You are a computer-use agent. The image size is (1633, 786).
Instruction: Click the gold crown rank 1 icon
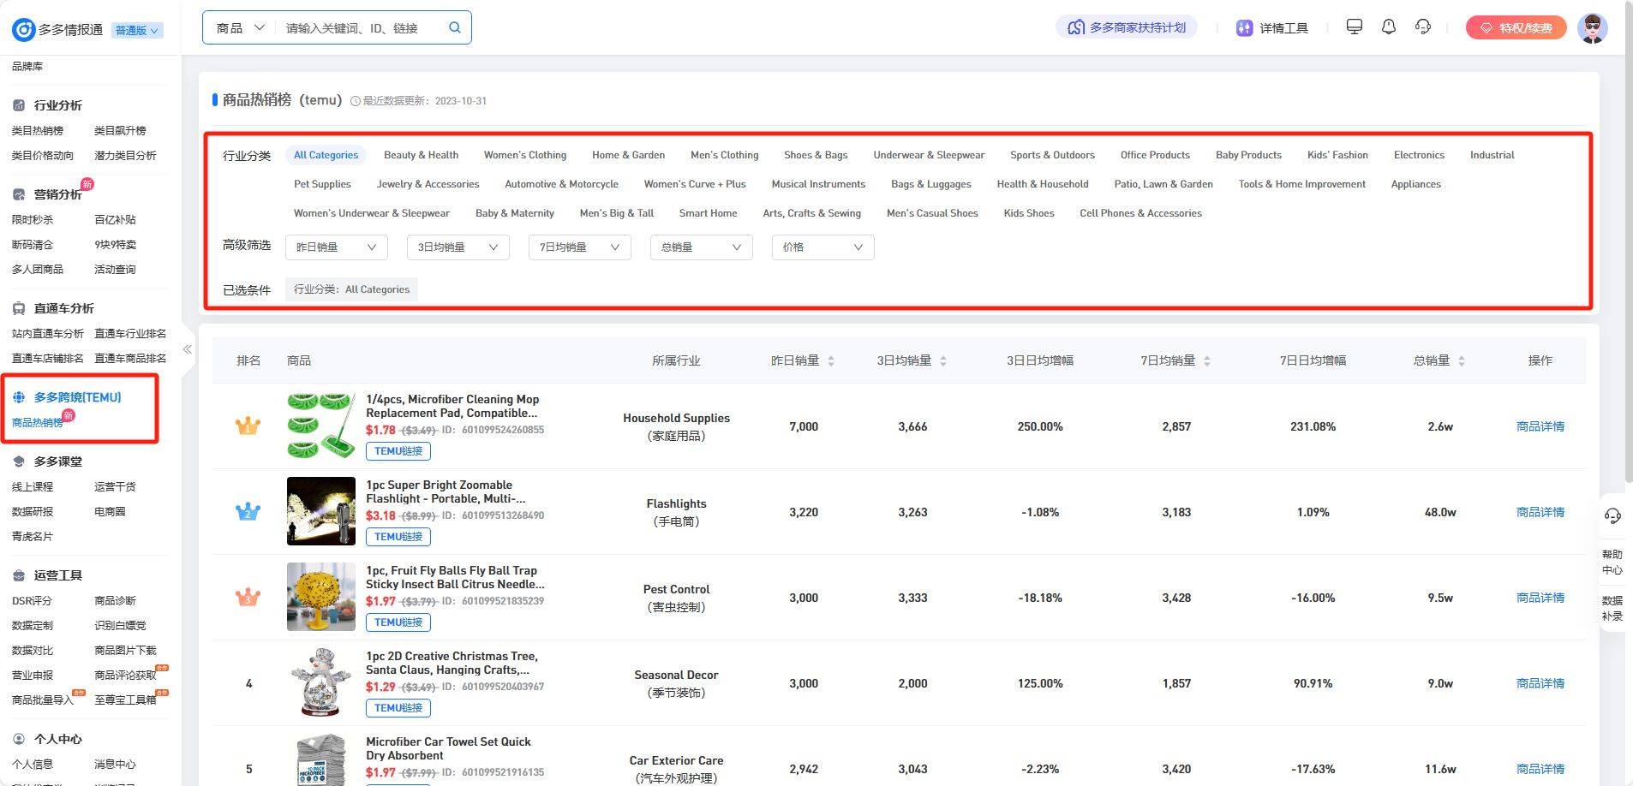coord(248,426)
